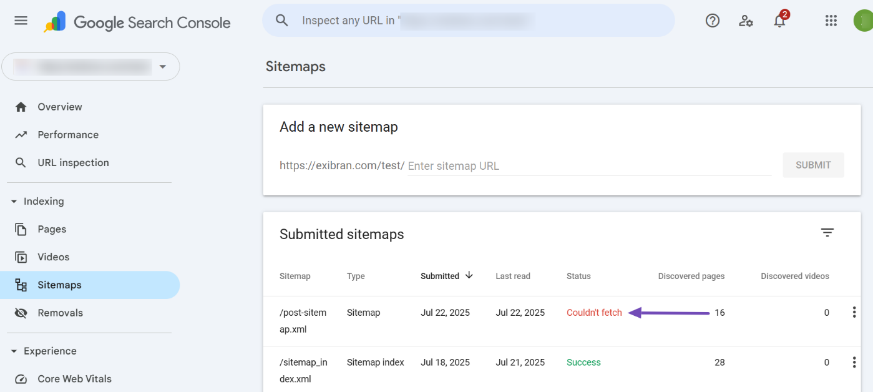Open the Google apps grid
Viewport: 873px width, 392px height.
pos(831,21)
